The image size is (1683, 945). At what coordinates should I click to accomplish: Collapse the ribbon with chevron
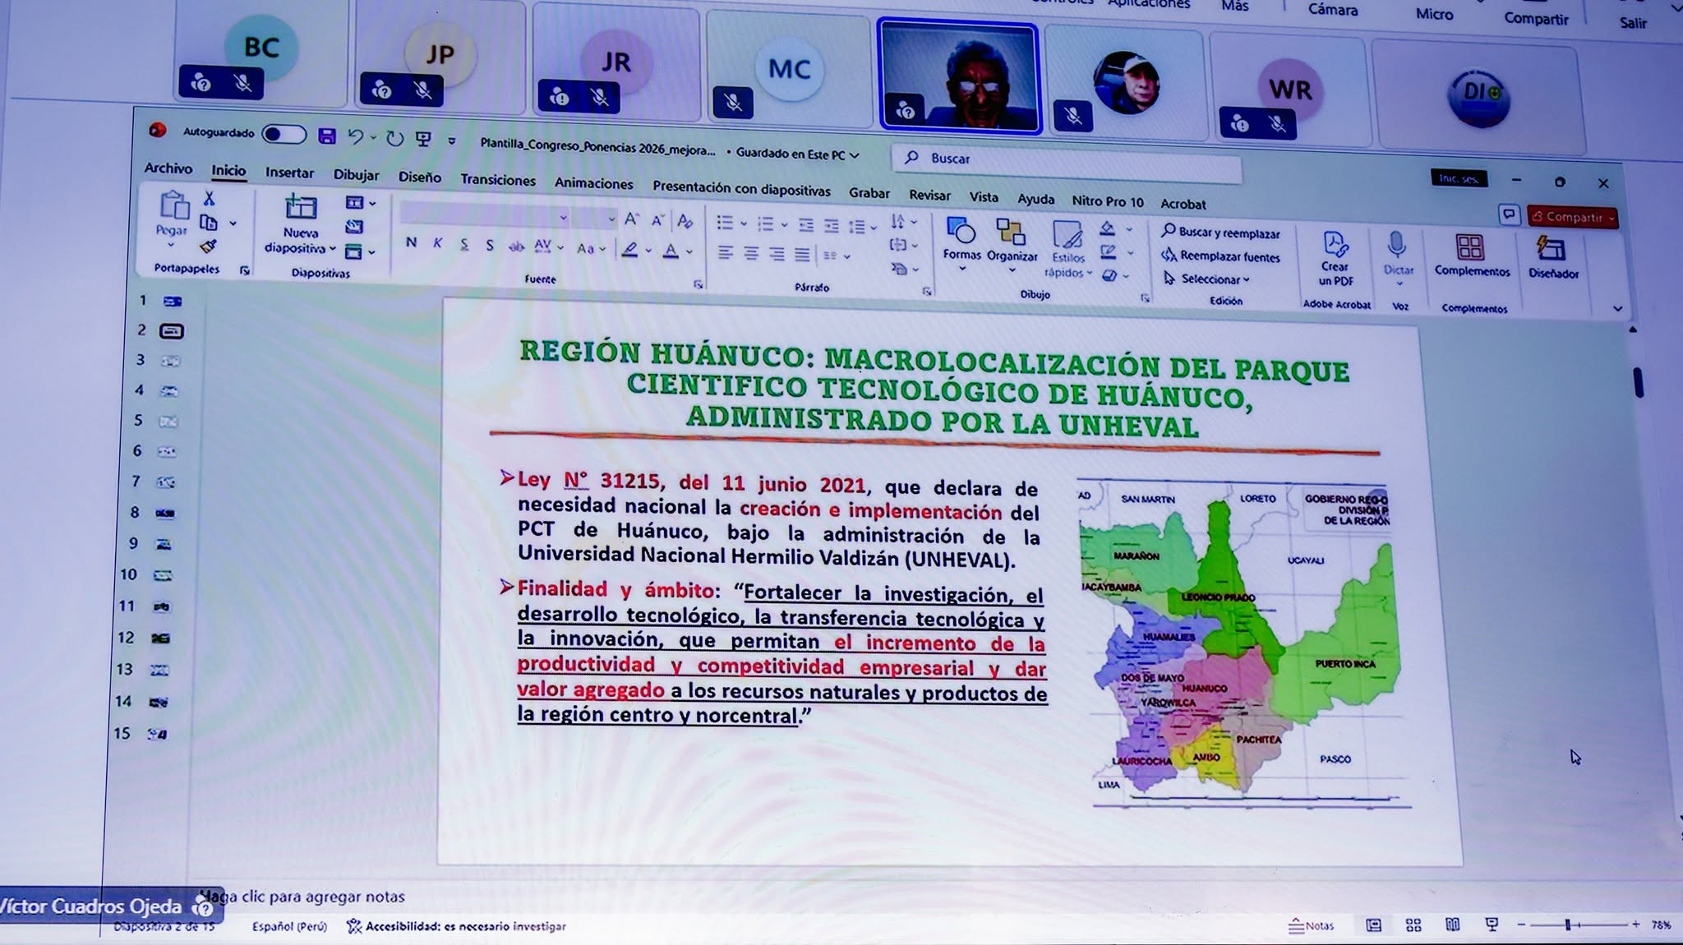click(1617, 309)
